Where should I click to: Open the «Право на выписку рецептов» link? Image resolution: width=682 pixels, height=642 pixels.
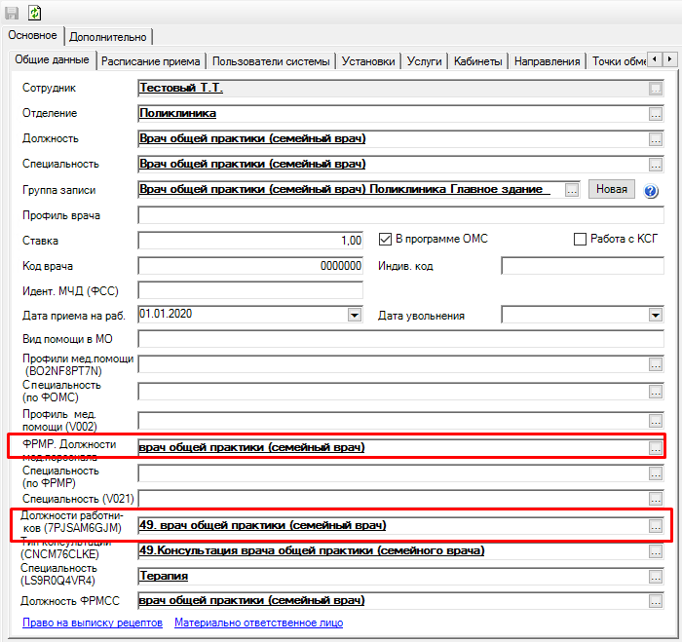(x=93, y=623)
